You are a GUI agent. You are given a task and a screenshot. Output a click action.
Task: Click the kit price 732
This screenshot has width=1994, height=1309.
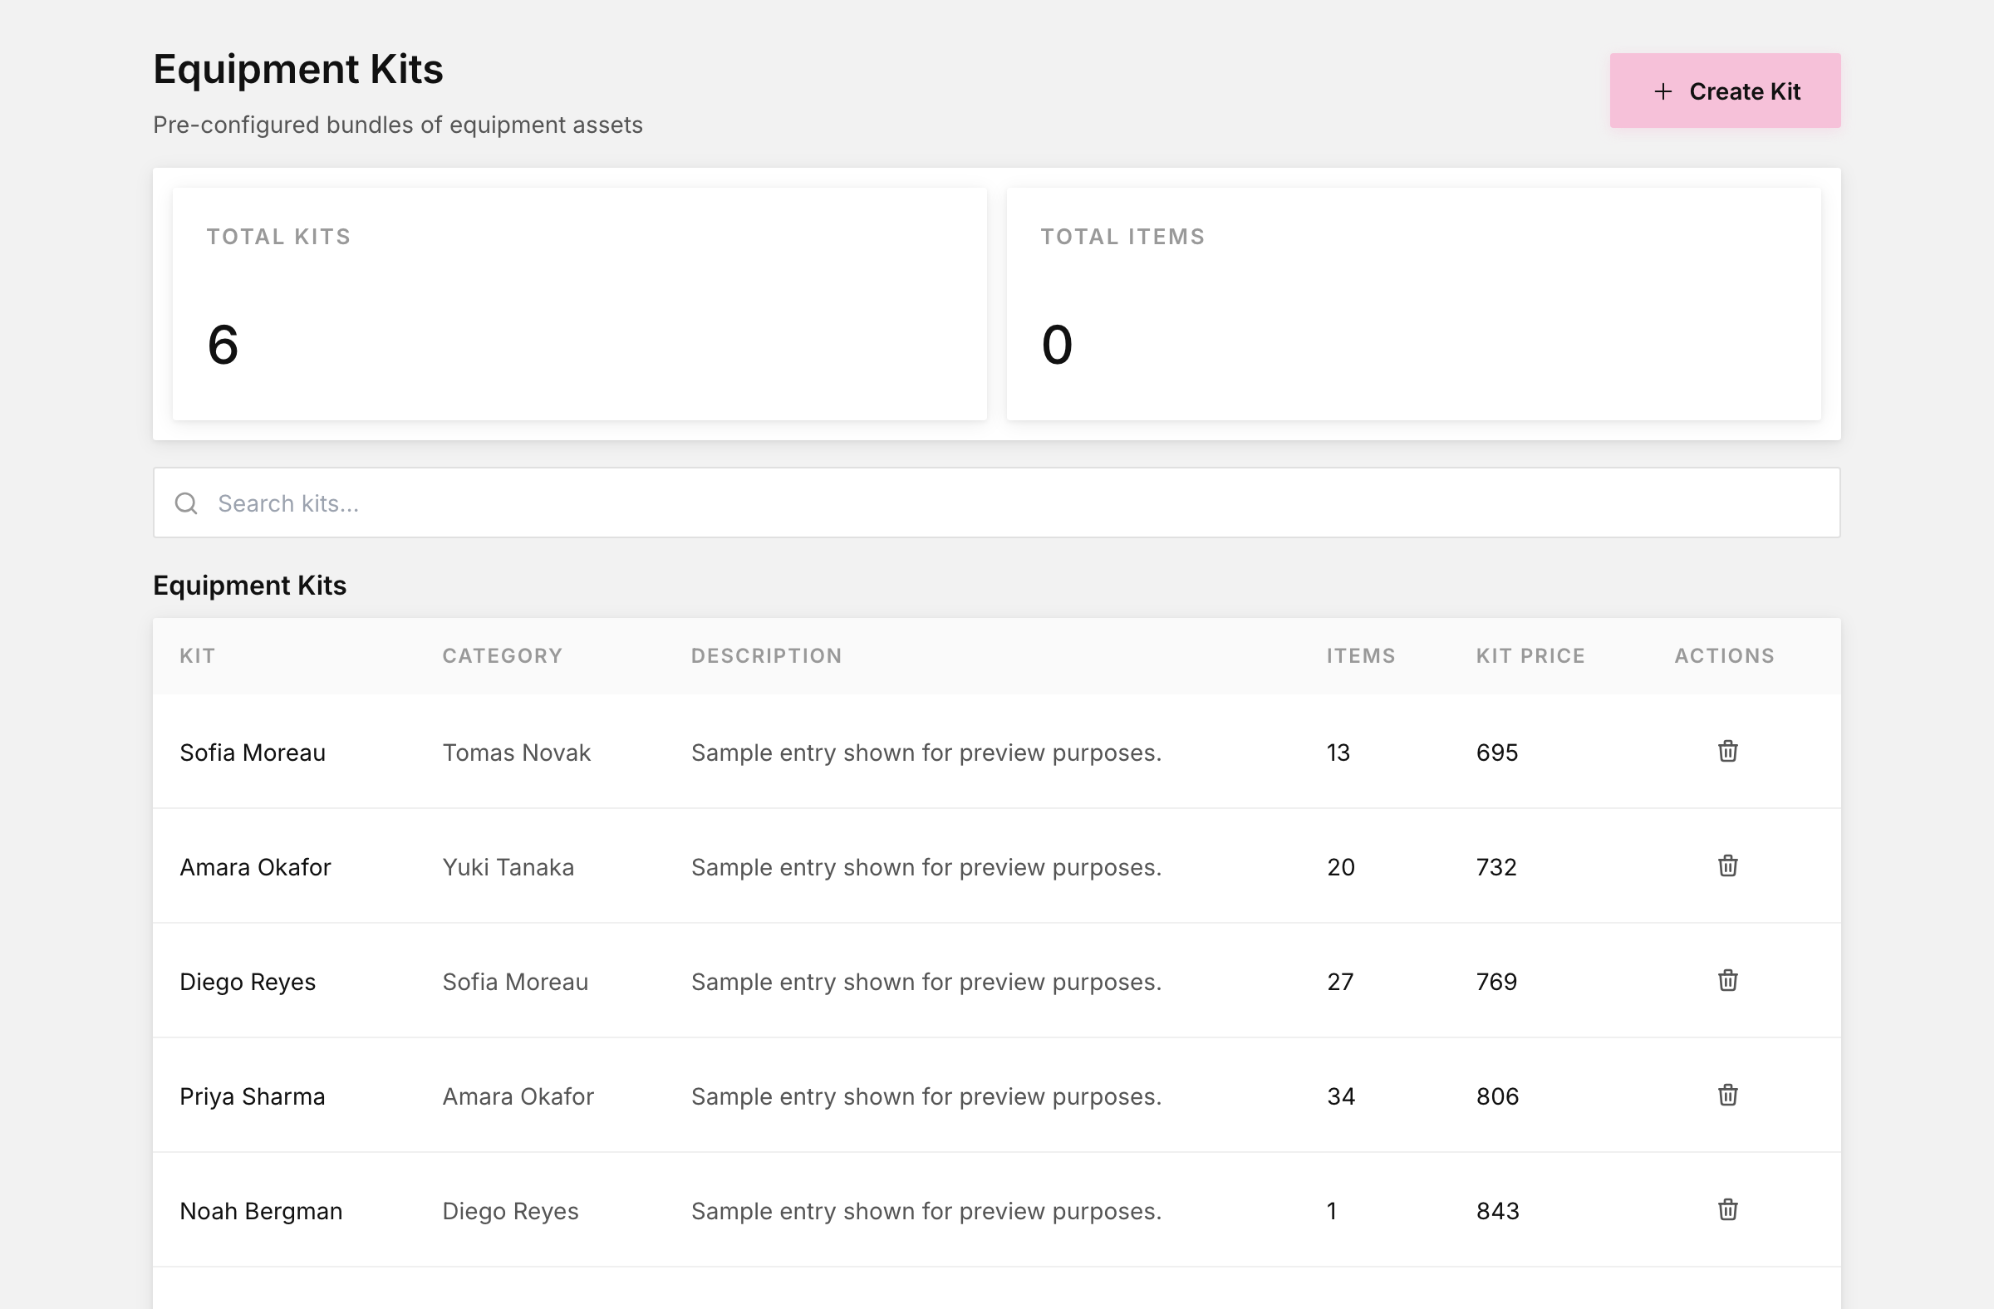(x=1496, y=867)
